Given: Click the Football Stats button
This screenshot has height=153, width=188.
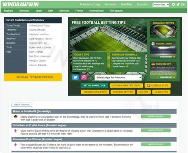Looking at the screenshot, I should coord(157,86).
